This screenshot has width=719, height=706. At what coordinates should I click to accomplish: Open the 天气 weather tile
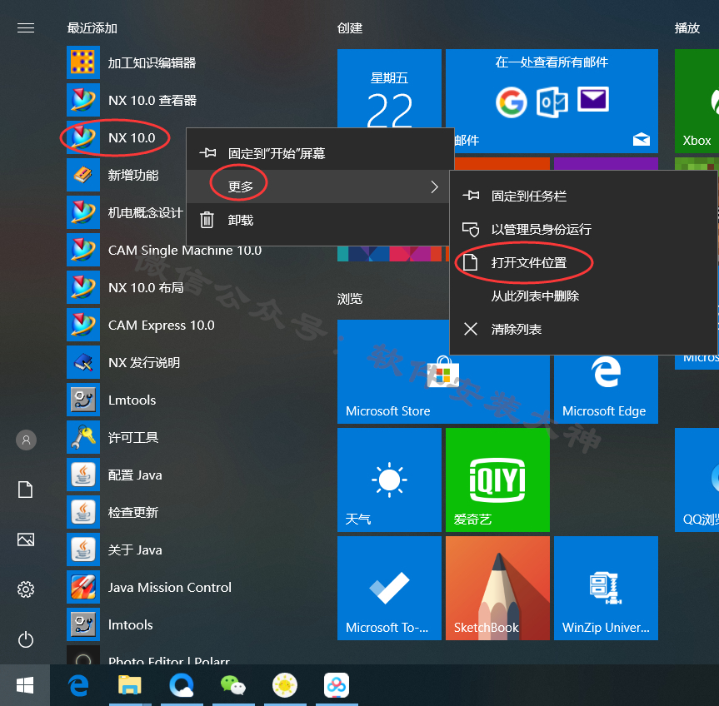(389, 480)
